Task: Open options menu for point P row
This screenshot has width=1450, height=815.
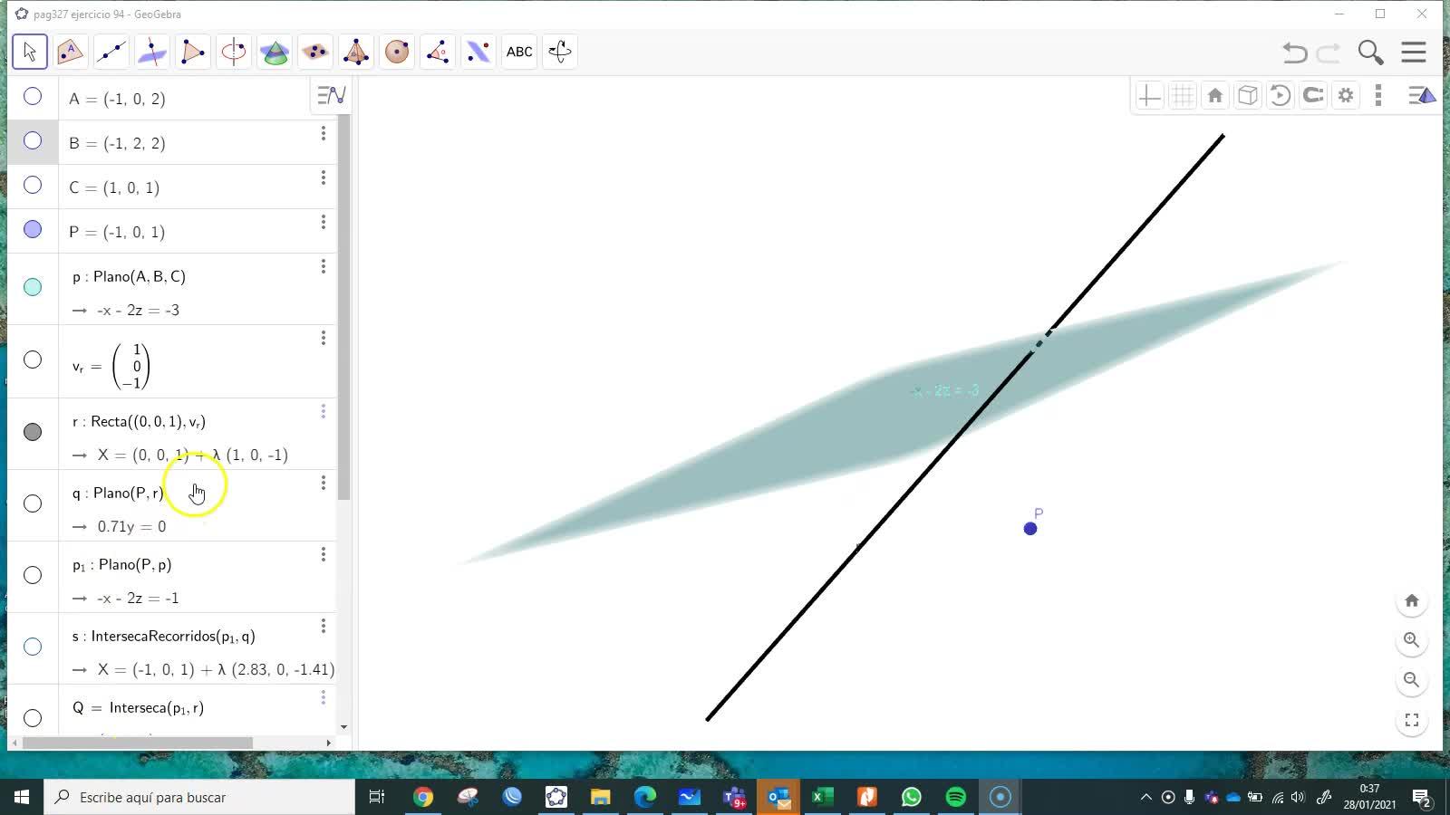Action: coord(323,222)
